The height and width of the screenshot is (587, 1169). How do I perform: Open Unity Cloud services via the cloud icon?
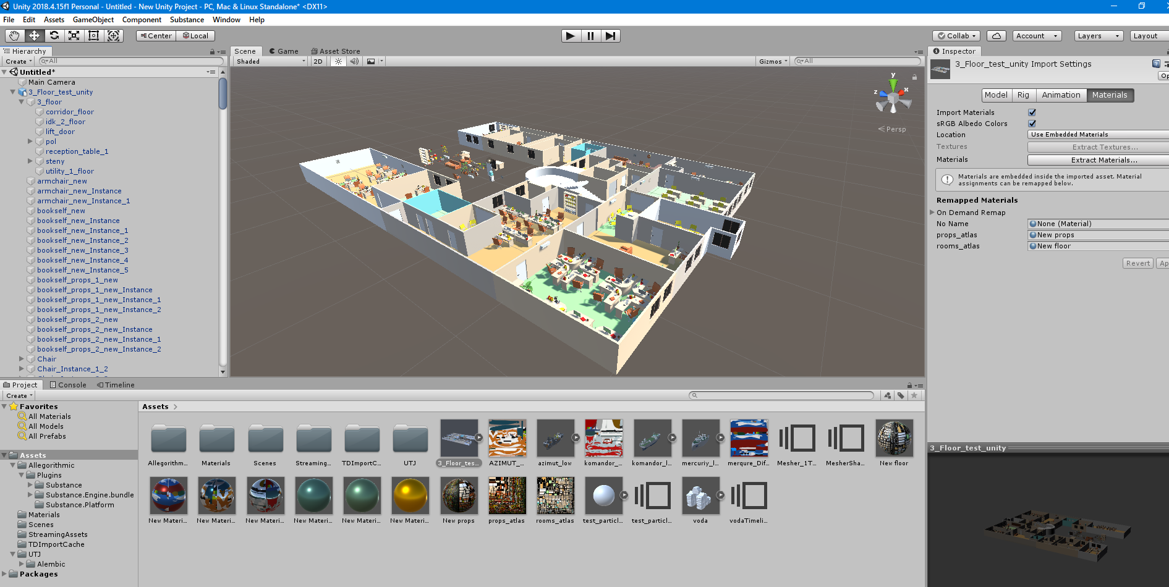point(996,36)
